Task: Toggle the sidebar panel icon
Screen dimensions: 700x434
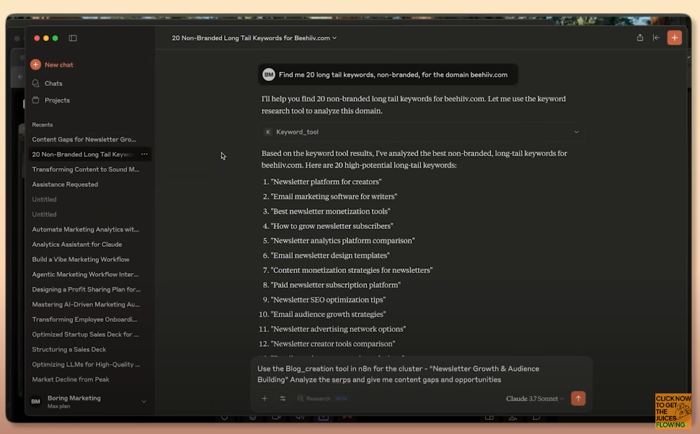Action: pyautogui.click(x=73, y=38)
